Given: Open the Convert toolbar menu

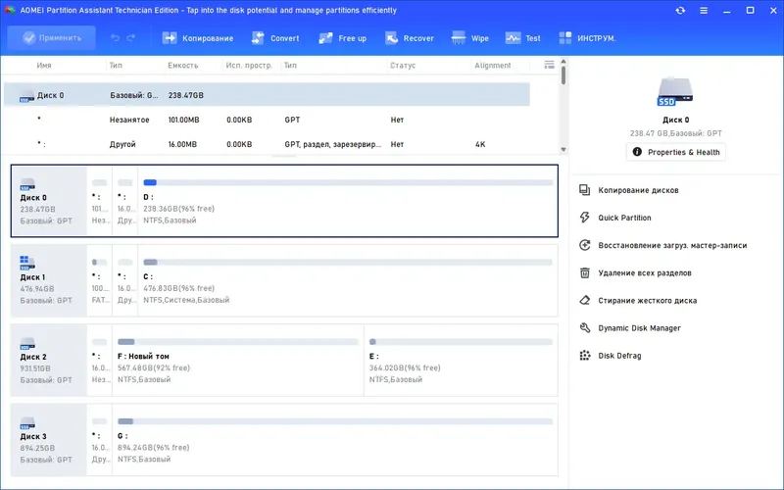Looking at the screenshot, I should 275,38.
